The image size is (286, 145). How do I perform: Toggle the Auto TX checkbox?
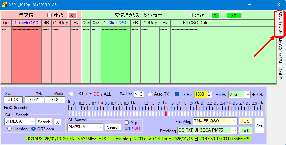[150, 94]
